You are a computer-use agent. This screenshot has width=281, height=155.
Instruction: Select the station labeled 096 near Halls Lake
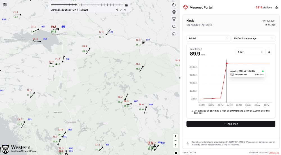[103, 147]
